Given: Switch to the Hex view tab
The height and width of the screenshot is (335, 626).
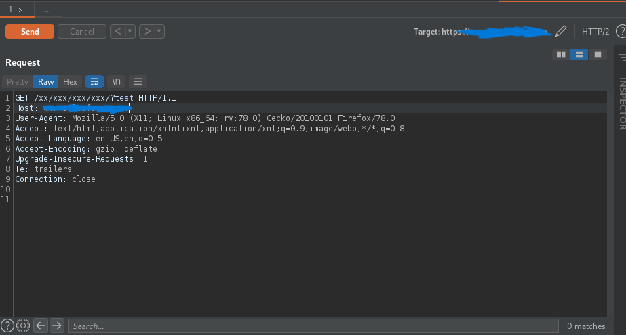Looking at the screenshot, I should click(x=70, y=81).
